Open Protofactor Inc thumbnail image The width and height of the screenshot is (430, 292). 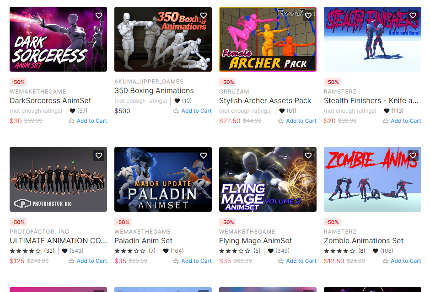click(x=58, y=179)
